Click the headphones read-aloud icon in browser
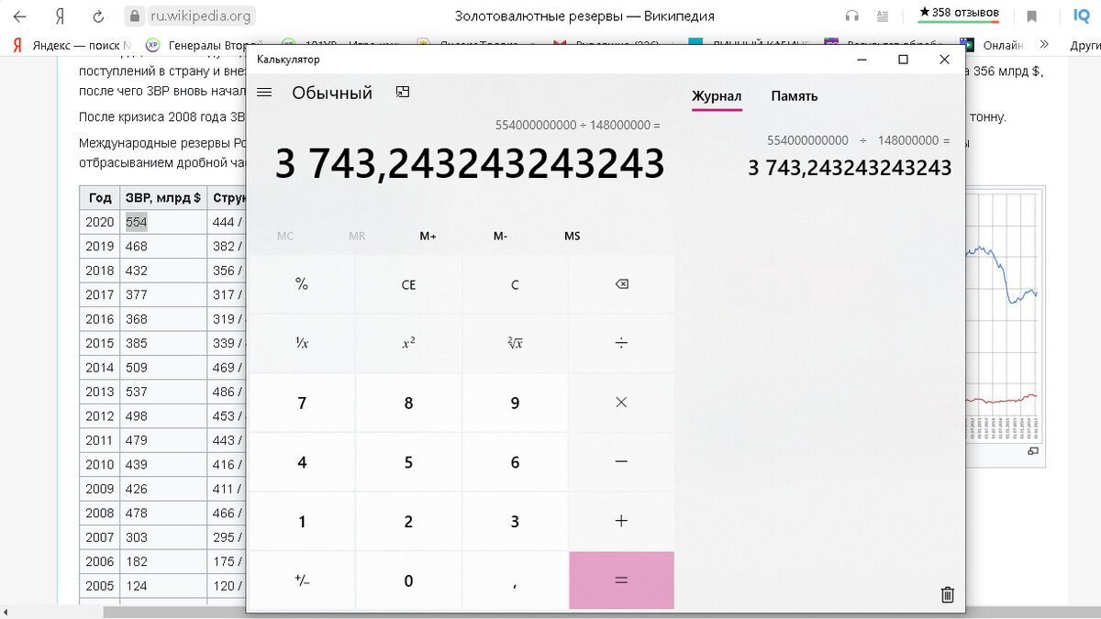 pyautogui.click(x=851, y=16)
